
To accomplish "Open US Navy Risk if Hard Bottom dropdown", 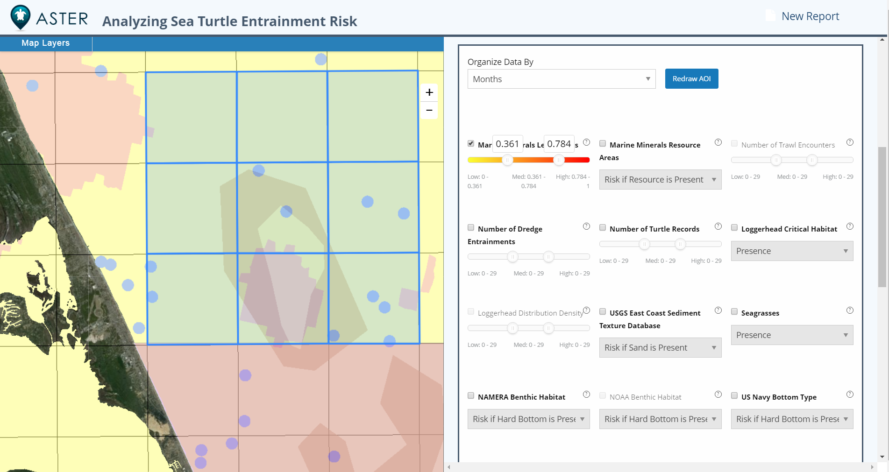I will click(x=792, y=419).
